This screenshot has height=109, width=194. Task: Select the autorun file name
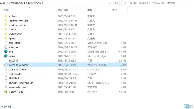click(13, 47)
